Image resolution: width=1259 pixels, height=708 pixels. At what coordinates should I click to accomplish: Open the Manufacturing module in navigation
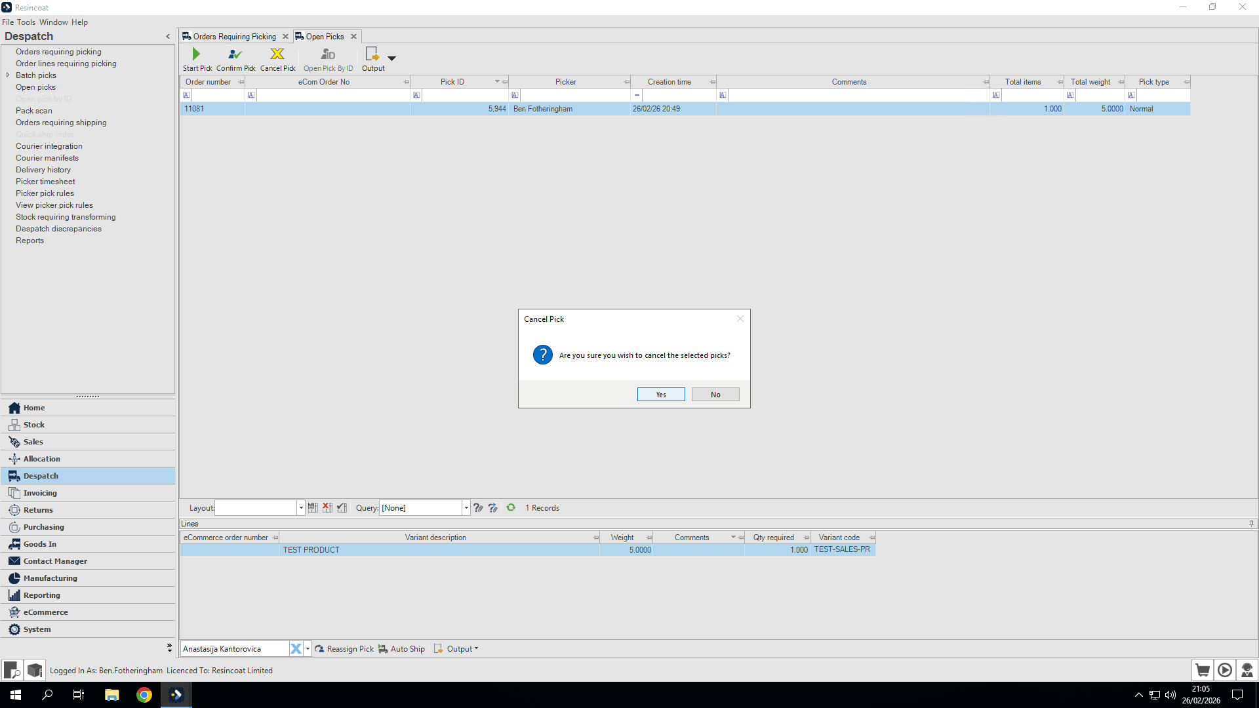(x=89, y=578)
